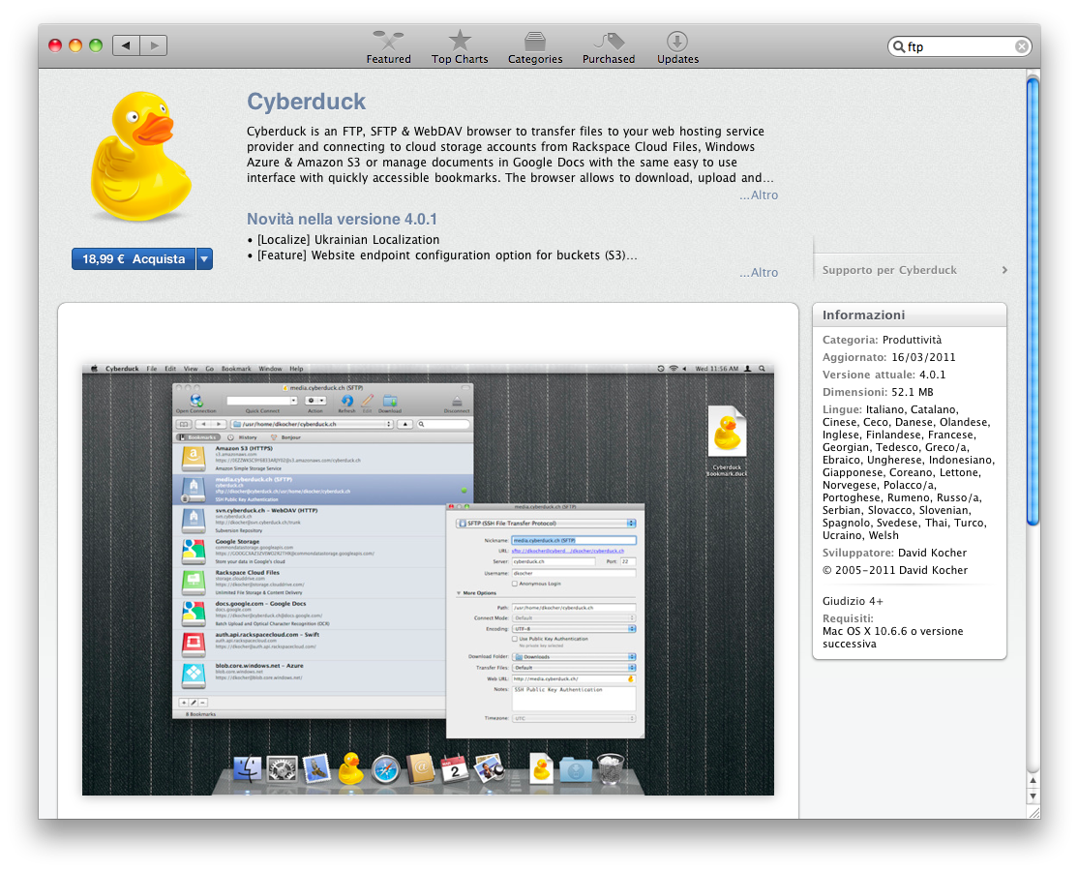Viewport: 1079px width, 871px height.
Task: Click the "Novità nella versione 4.0.1" heading
Action: pos(342,219)
